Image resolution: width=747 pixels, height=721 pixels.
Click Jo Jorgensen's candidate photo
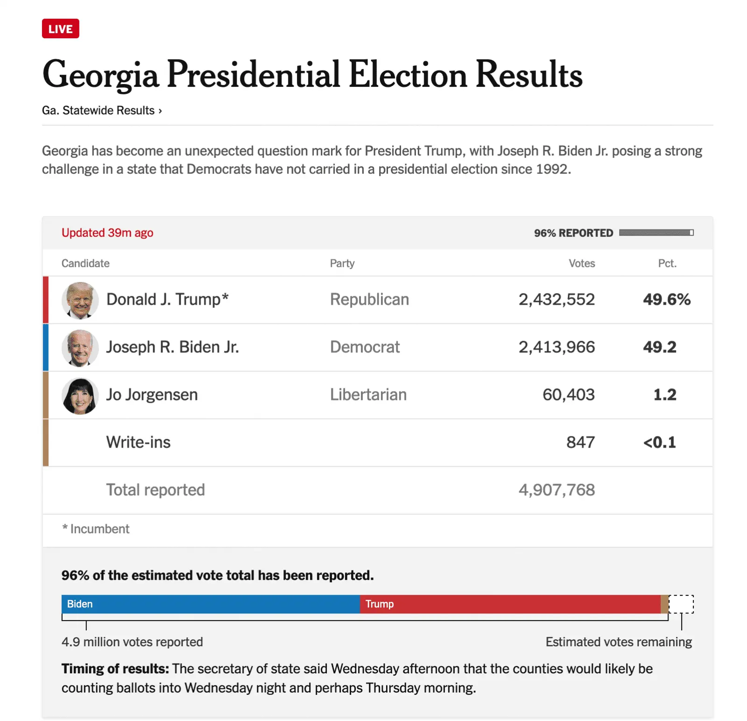pos(80,395)
